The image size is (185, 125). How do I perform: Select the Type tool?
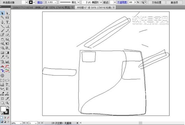(x=7, y=22)
